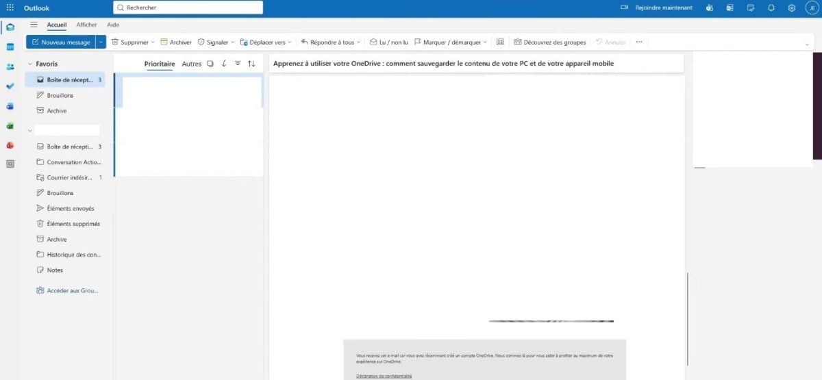
Task: Click the quick steps icon next to Marquer
Action: 500,42
